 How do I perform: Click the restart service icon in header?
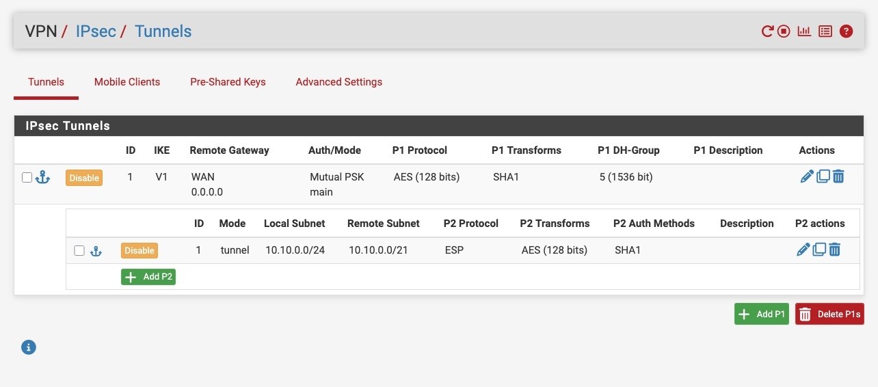[x=768, y=31]
